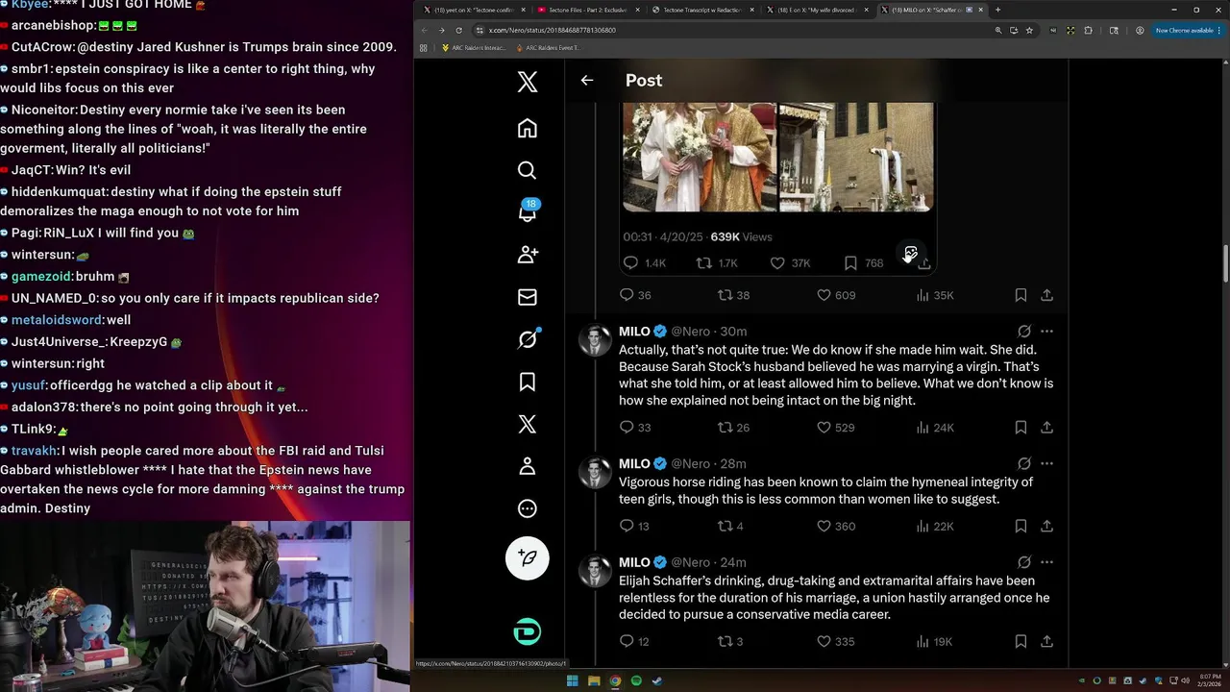The image size is (1230, 692).
Task: Open File Explorer from the taskbar
Action: 594,681
